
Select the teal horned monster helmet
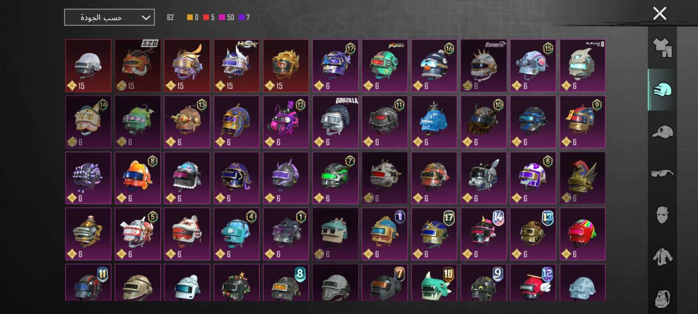coord(435,283)
